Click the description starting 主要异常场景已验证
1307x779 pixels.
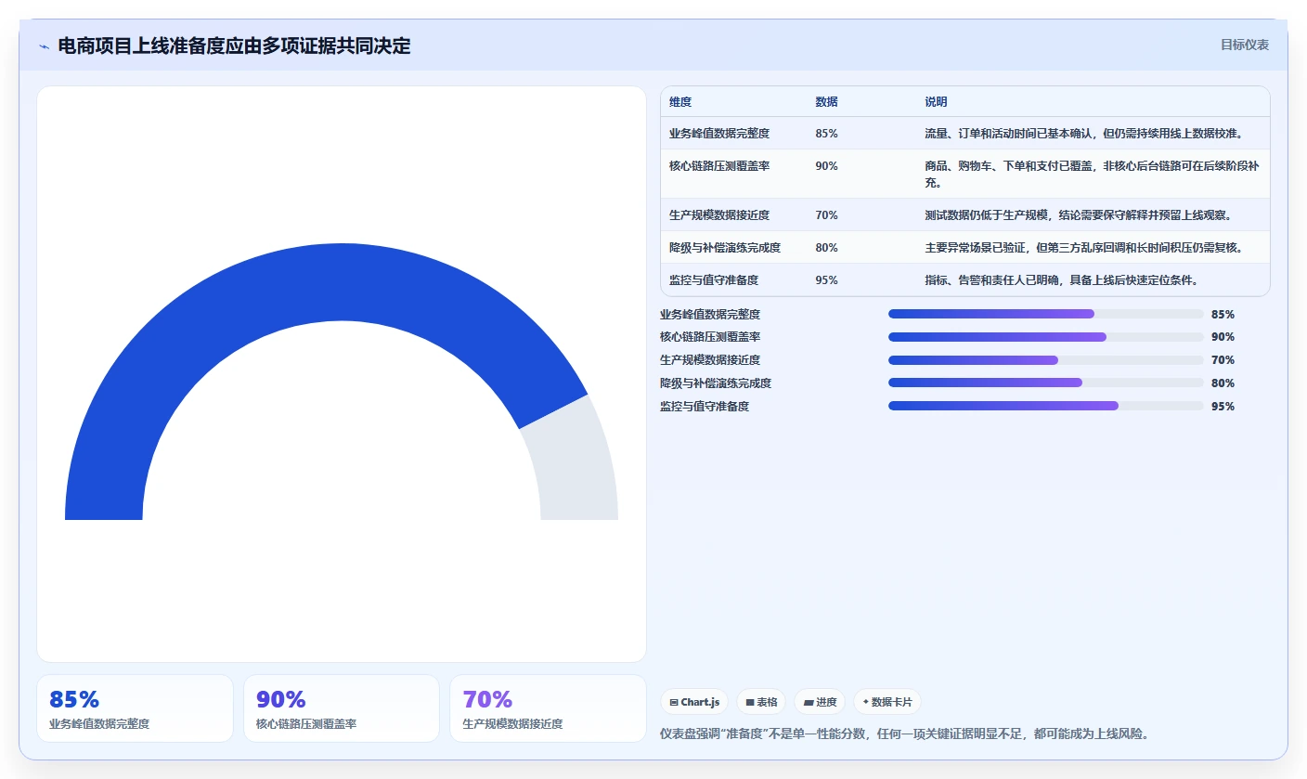click(1083, 247)
